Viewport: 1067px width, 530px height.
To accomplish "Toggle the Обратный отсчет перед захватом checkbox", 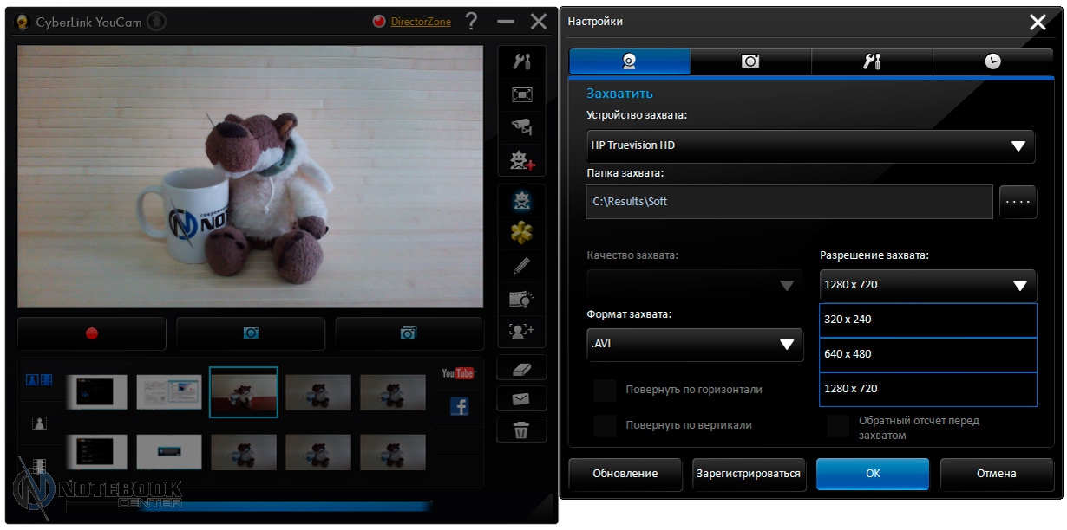I will [x=837, y=426].
